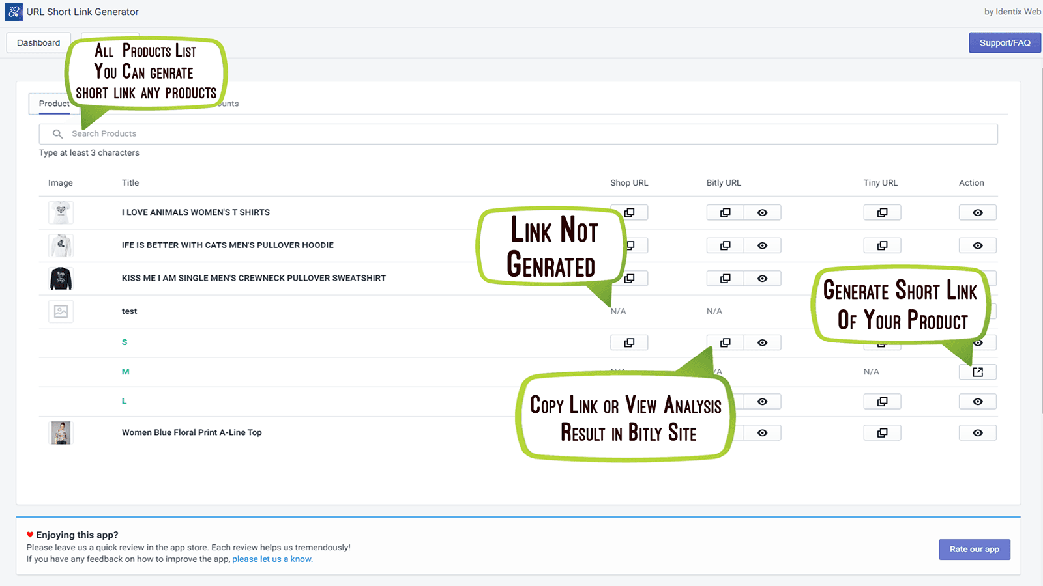The height and width of the screenshot is (586, 1043).
Task: Click the URL Short Link Generator app logo
Action: coord(14,12)
